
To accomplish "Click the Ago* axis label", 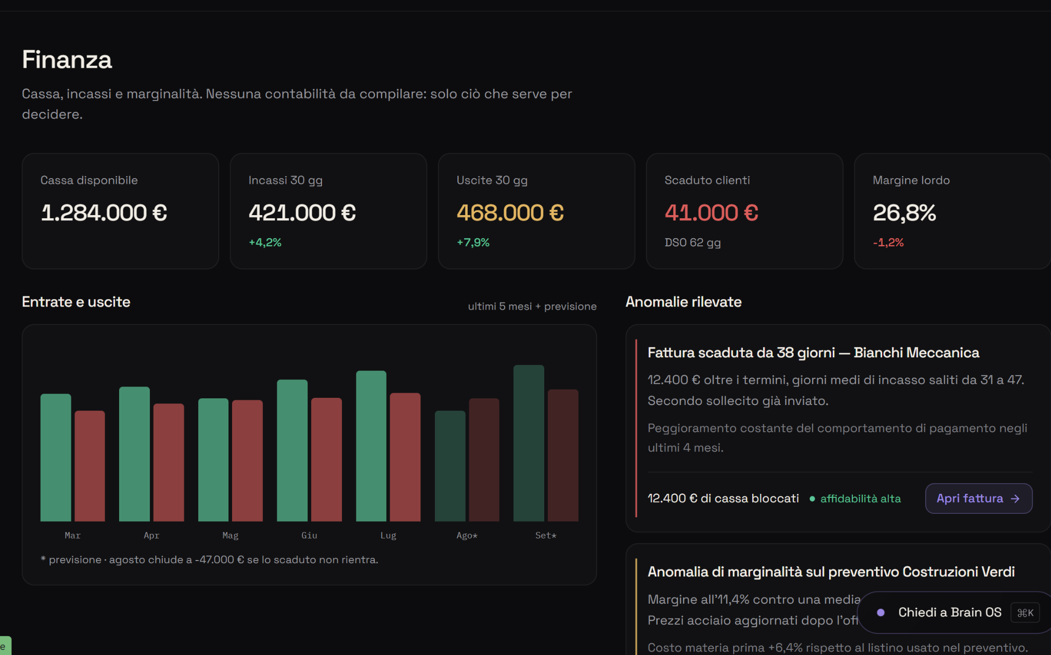I will click(467, 535).
